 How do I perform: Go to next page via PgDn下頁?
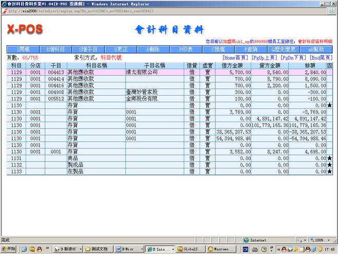click(x=294, y=58)
